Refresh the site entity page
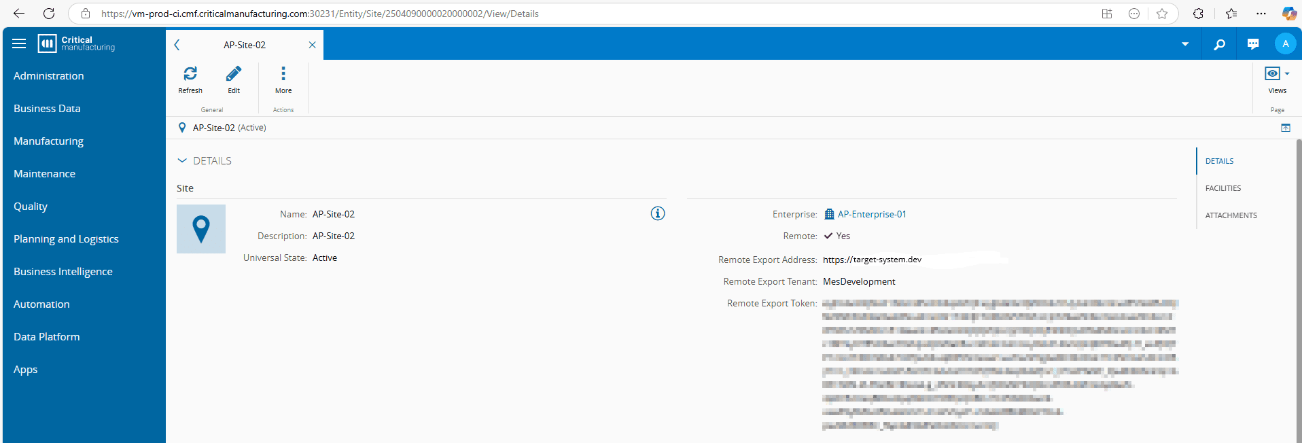The image size is (1302, 443). 190,79
